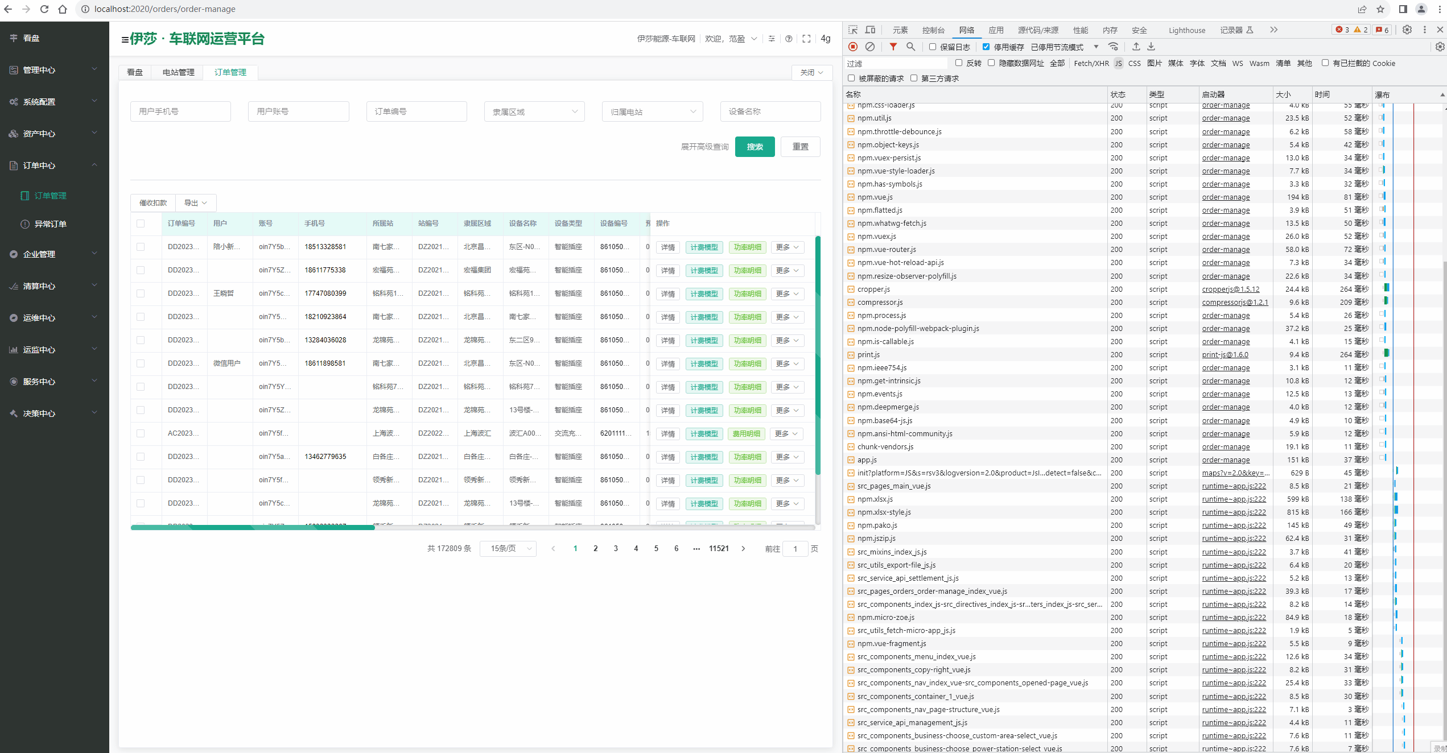1447x753 pixels.
Task: Click the browser reload icon
Action: 44,9
